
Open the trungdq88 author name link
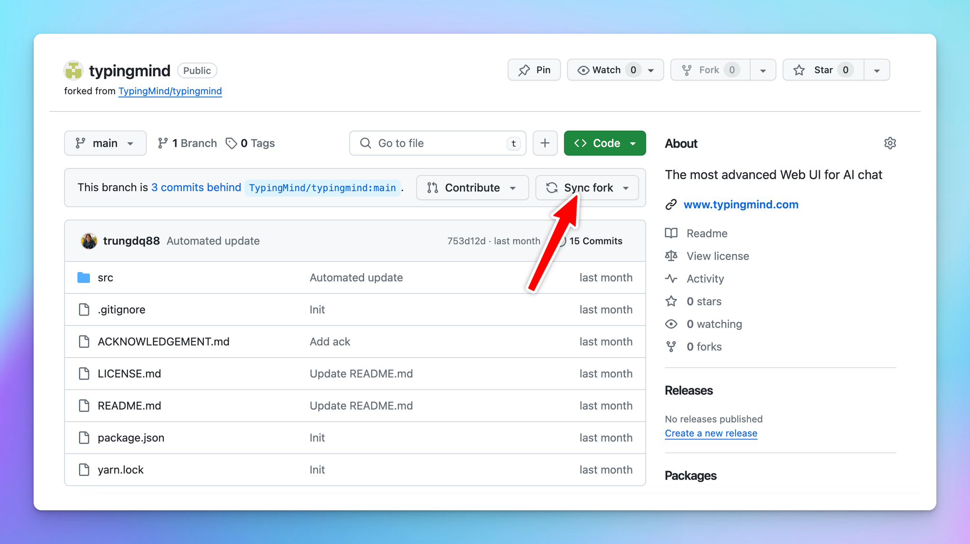131,241
